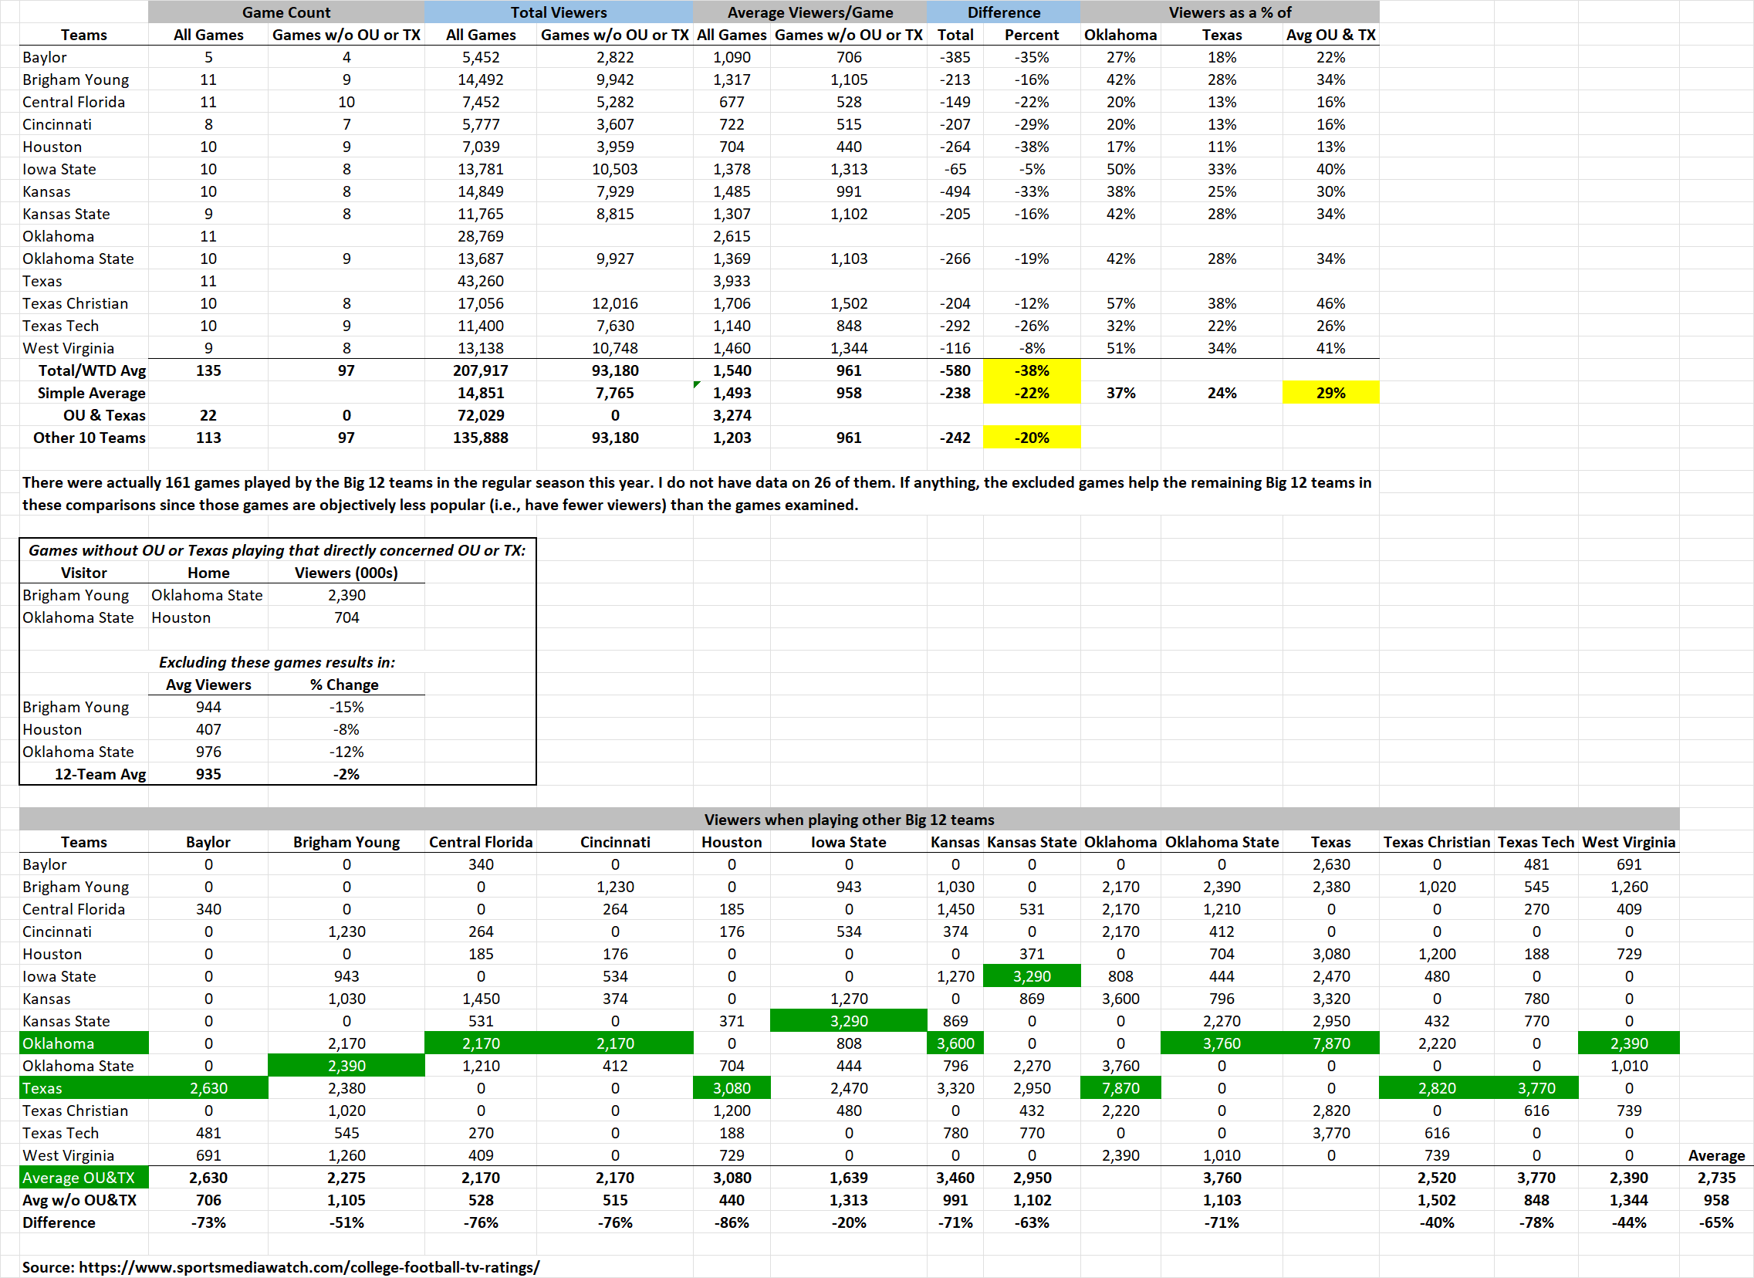
Task: Select the Average Viewers/Game header cell
Action: 809,12
